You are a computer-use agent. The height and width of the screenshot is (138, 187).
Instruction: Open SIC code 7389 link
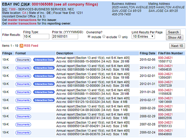tap(12, 9)
